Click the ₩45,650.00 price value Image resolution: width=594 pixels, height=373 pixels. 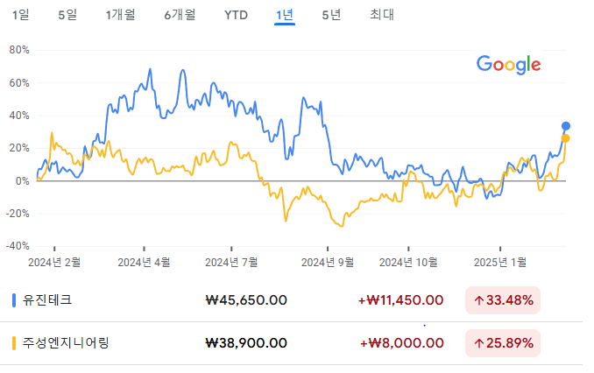[246, 299]
